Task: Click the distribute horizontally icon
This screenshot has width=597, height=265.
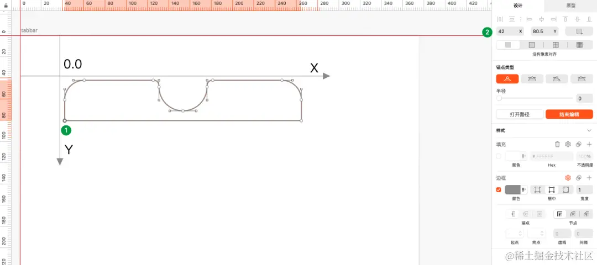Action: [500, 19]
